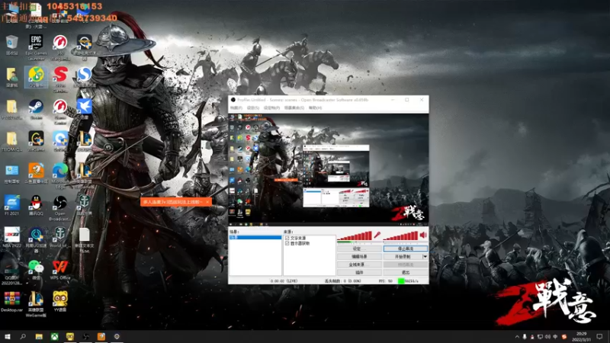Launch the World of Warships shortcut
This screenshot has width=610, height=343.
(x=60, y=237)
